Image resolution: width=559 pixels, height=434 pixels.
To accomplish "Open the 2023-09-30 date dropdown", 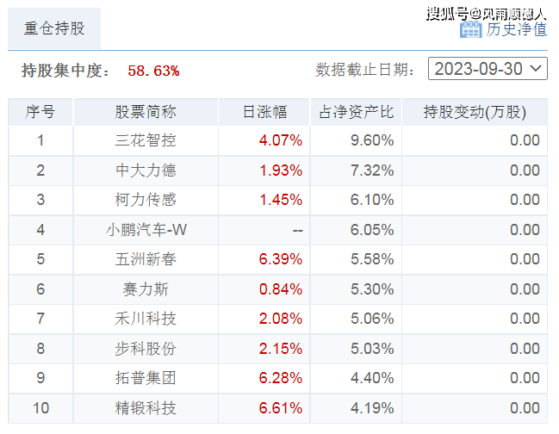I will (488, 68).
